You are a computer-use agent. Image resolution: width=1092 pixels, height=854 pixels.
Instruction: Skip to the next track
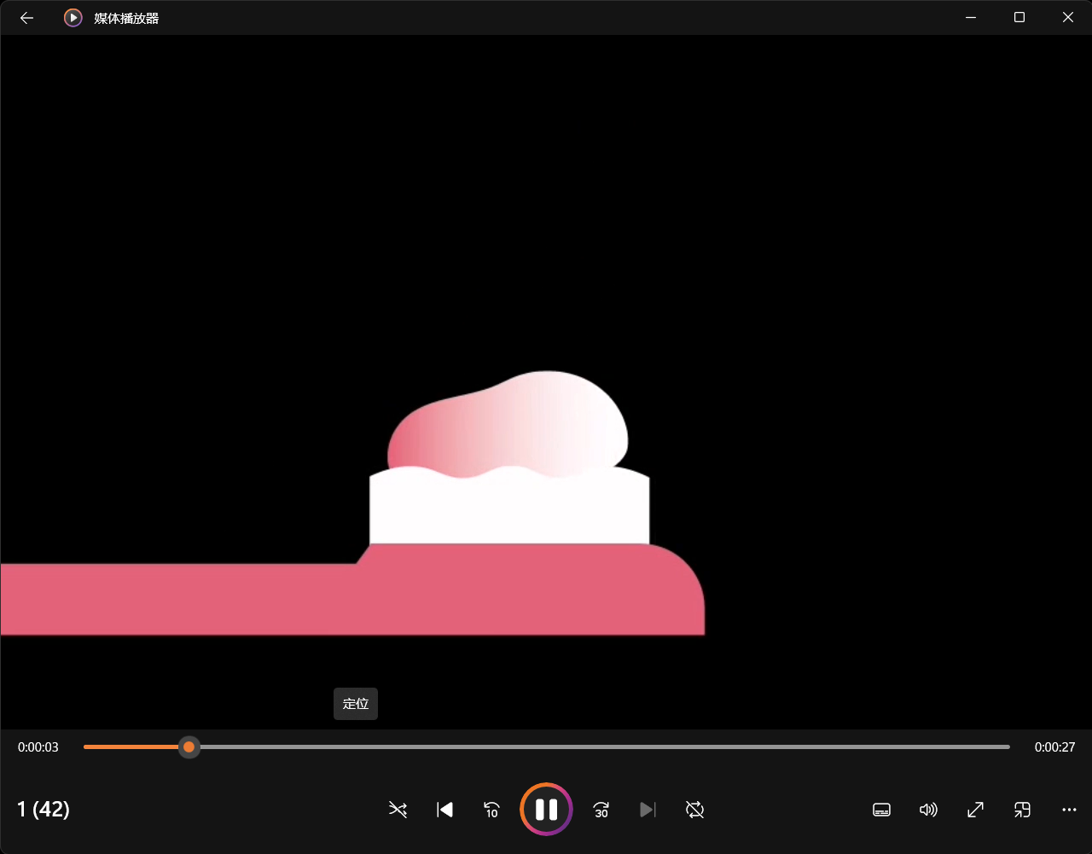pyautogui.click(x=648, y=810)
